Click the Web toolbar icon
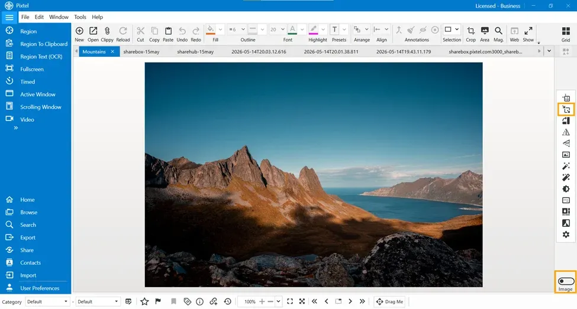 tap(514, 31)
